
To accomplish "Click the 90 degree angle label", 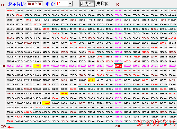I will pyautogui.click(x=118, y=5).
